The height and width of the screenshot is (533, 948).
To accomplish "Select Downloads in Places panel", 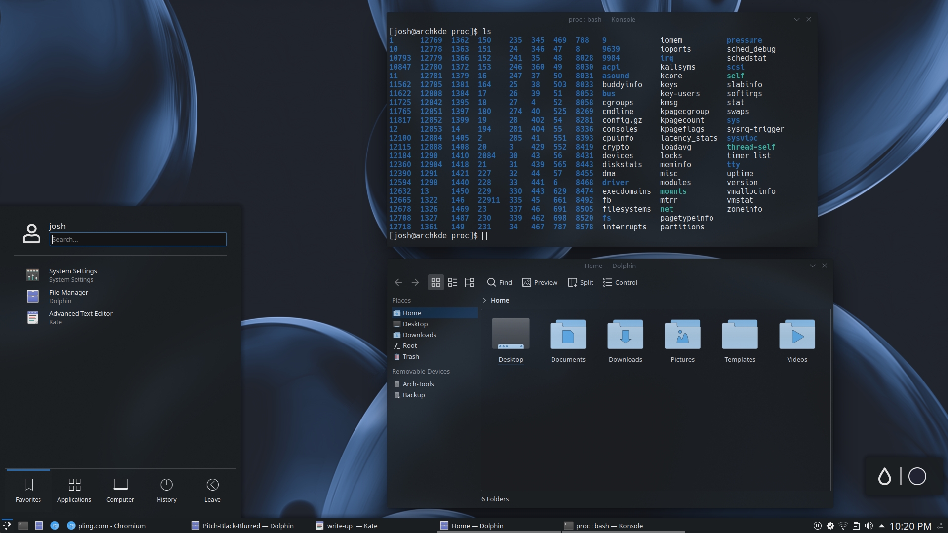I will pos(434,335).
